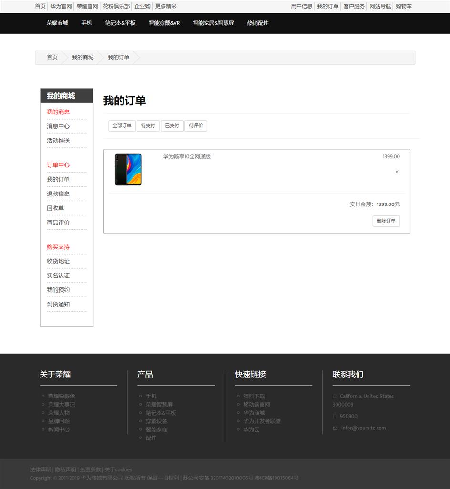Open 消息中心 in the sidebar
The height and width of the screenshot is (489, 450).
pos(58,126)
